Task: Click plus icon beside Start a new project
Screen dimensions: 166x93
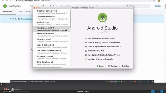Action: coord(86,38)
